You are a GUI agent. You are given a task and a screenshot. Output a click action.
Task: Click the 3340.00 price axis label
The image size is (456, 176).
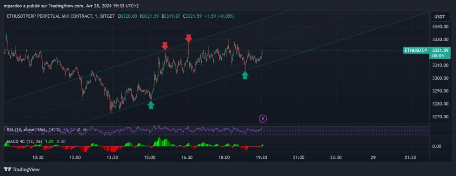[x=440, y=27]
